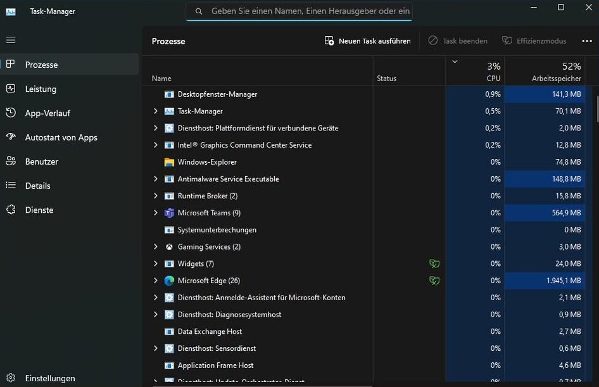Switch to the Details page
This screenshot has height=387, width=599.
click(70, 186)
